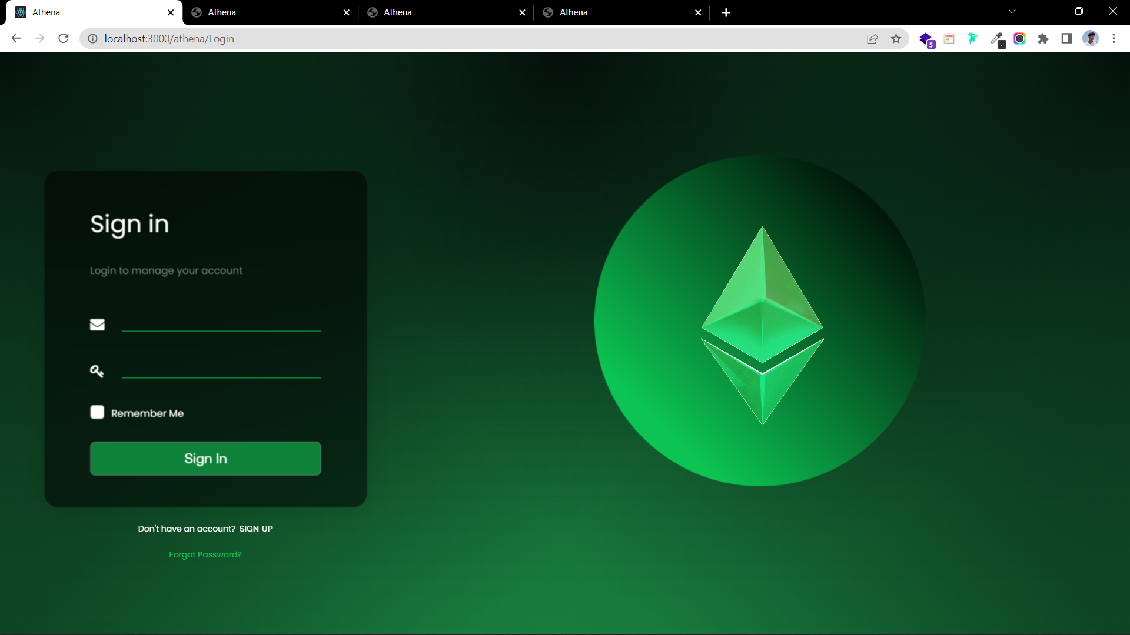Toggle the browser side panel

point(1066,38)
